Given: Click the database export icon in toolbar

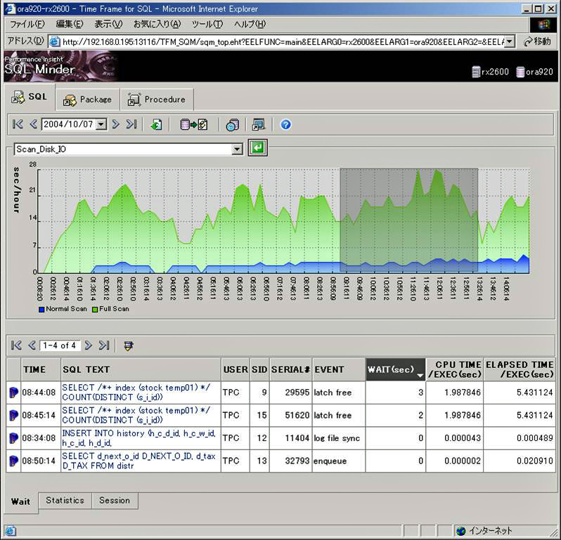Looking at the screenshot, I should 194,125.
